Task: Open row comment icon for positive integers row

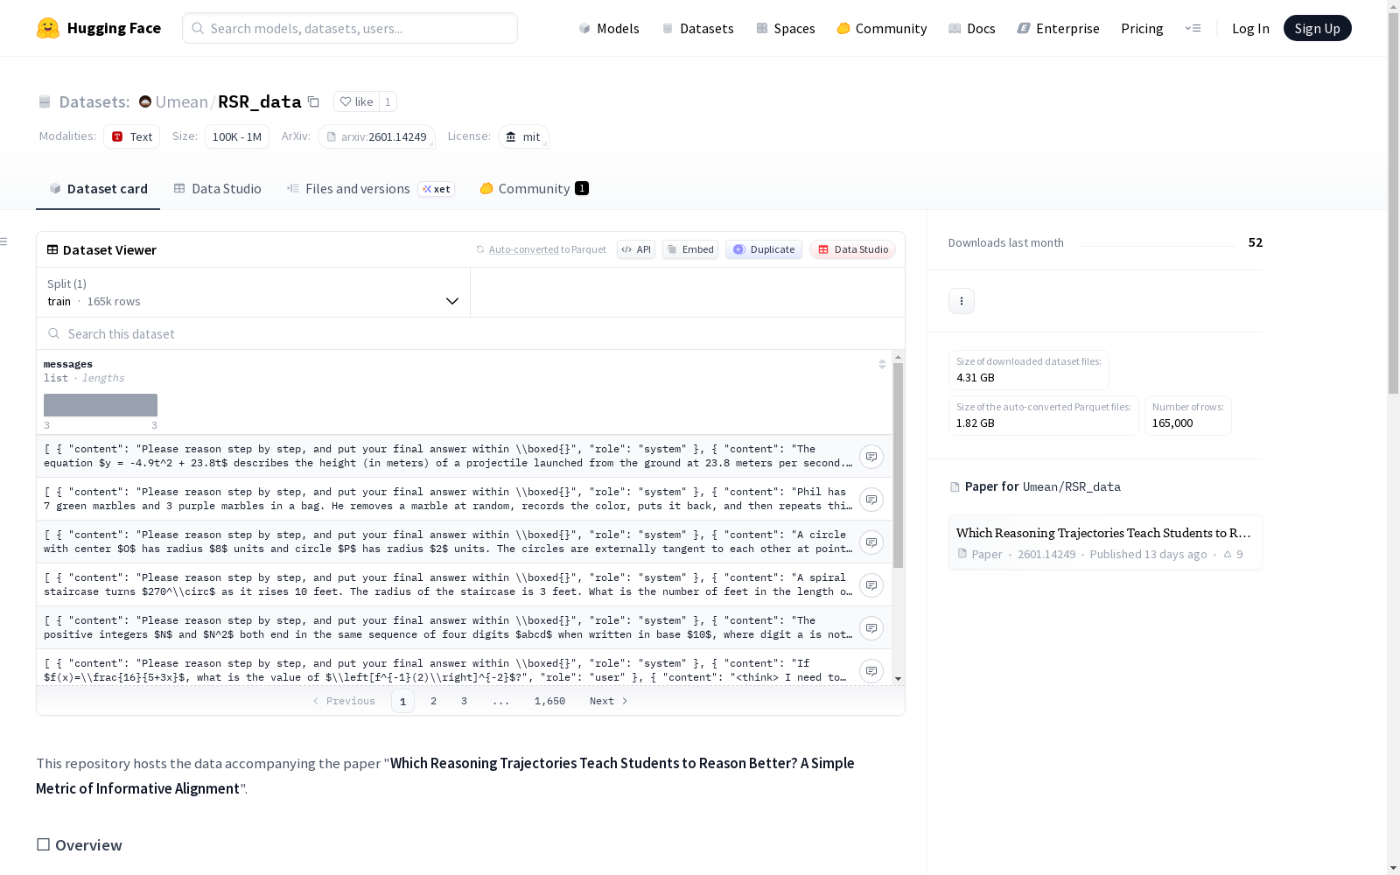Action: click(x=871, y=628)
